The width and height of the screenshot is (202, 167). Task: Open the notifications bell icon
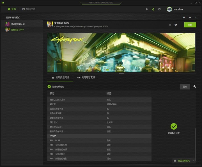147,9
